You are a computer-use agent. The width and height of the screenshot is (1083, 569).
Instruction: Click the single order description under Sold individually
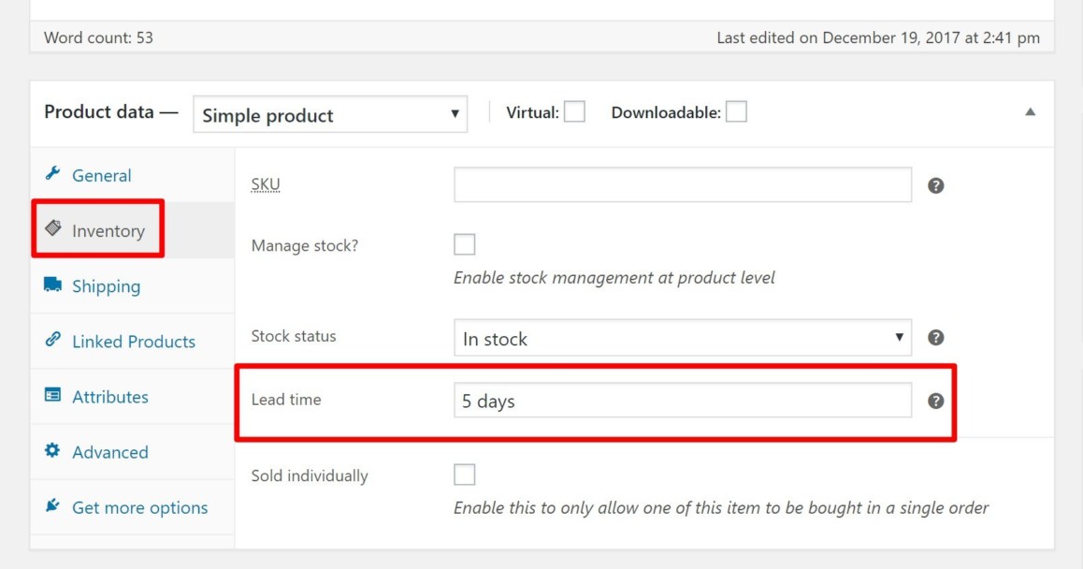(721, 508)
